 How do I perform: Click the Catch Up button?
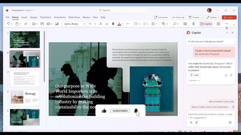click(178, 18)
